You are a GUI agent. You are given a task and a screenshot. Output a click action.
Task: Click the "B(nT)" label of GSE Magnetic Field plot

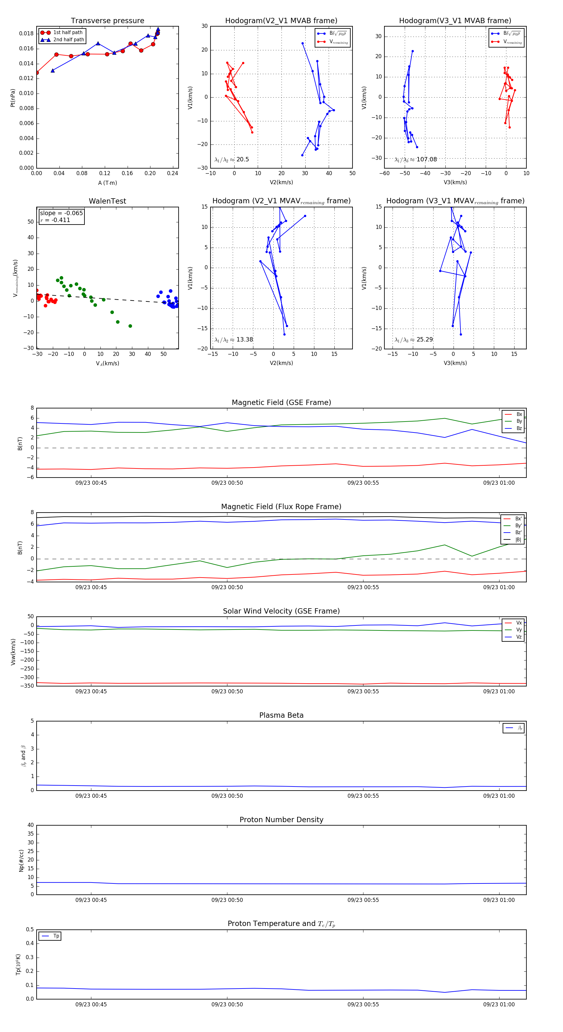point(20,443)
